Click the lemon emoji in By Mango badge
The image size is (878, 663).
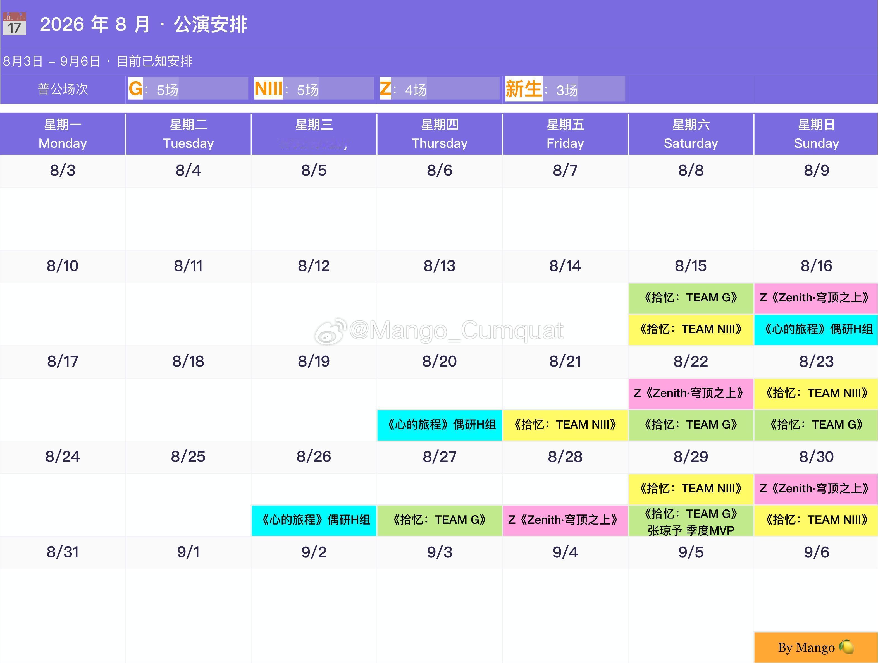click(x=846, y=647)
